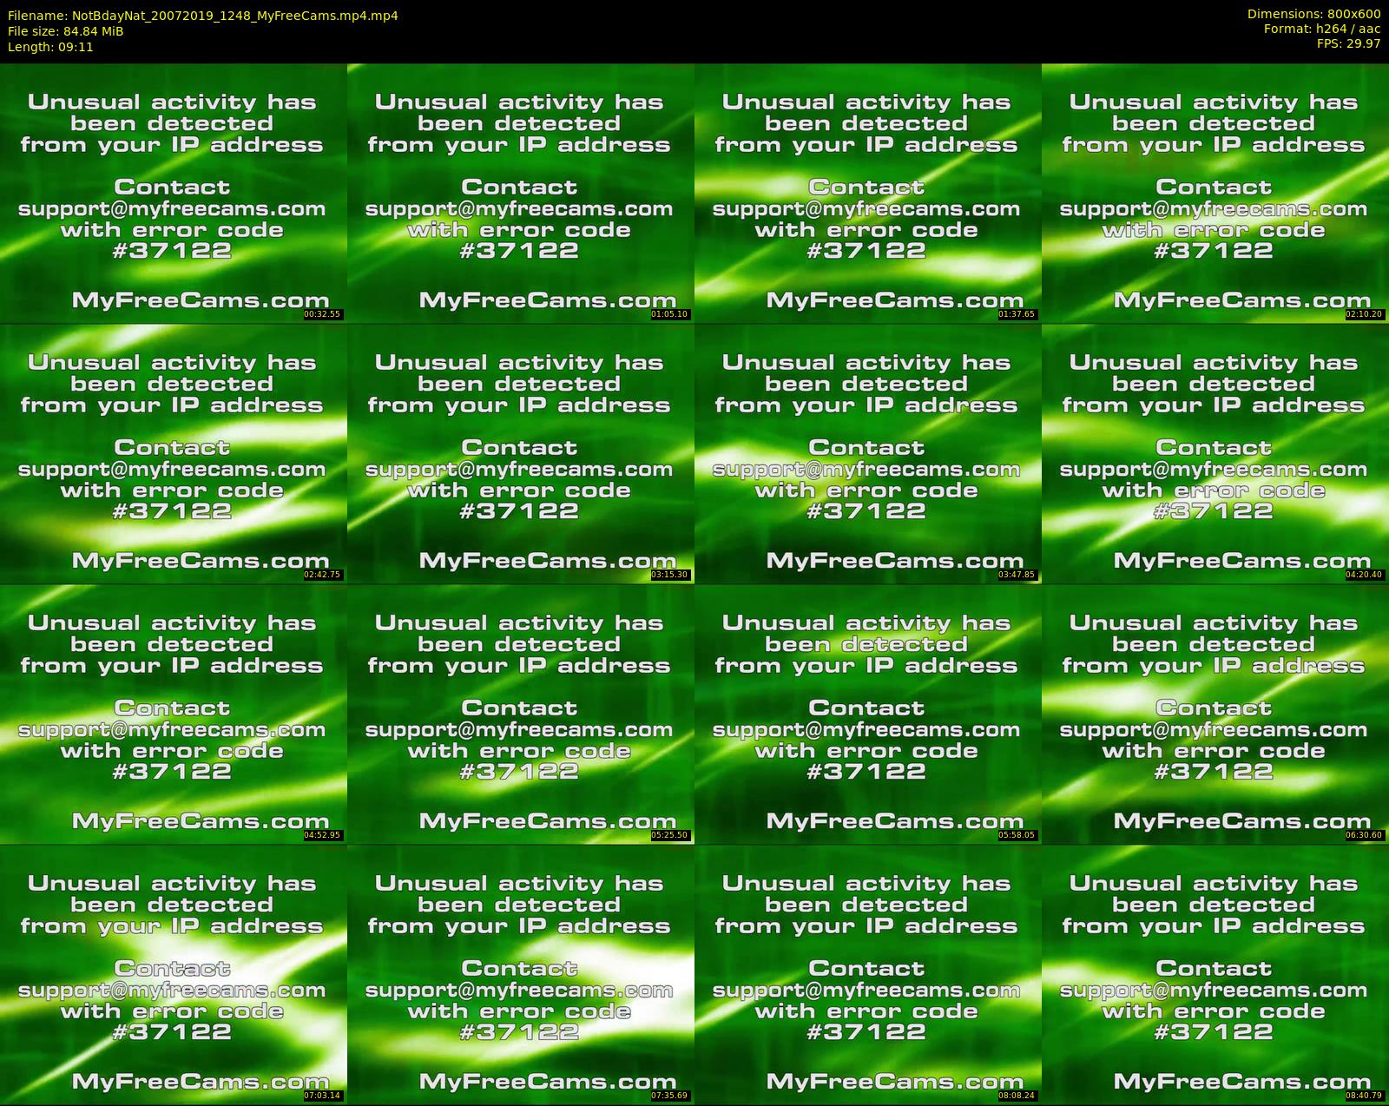This screenshot has width=1389, height=1106.
Task: Open the frame with timestamp 01:37.65
Action: (x=867, y=193)
